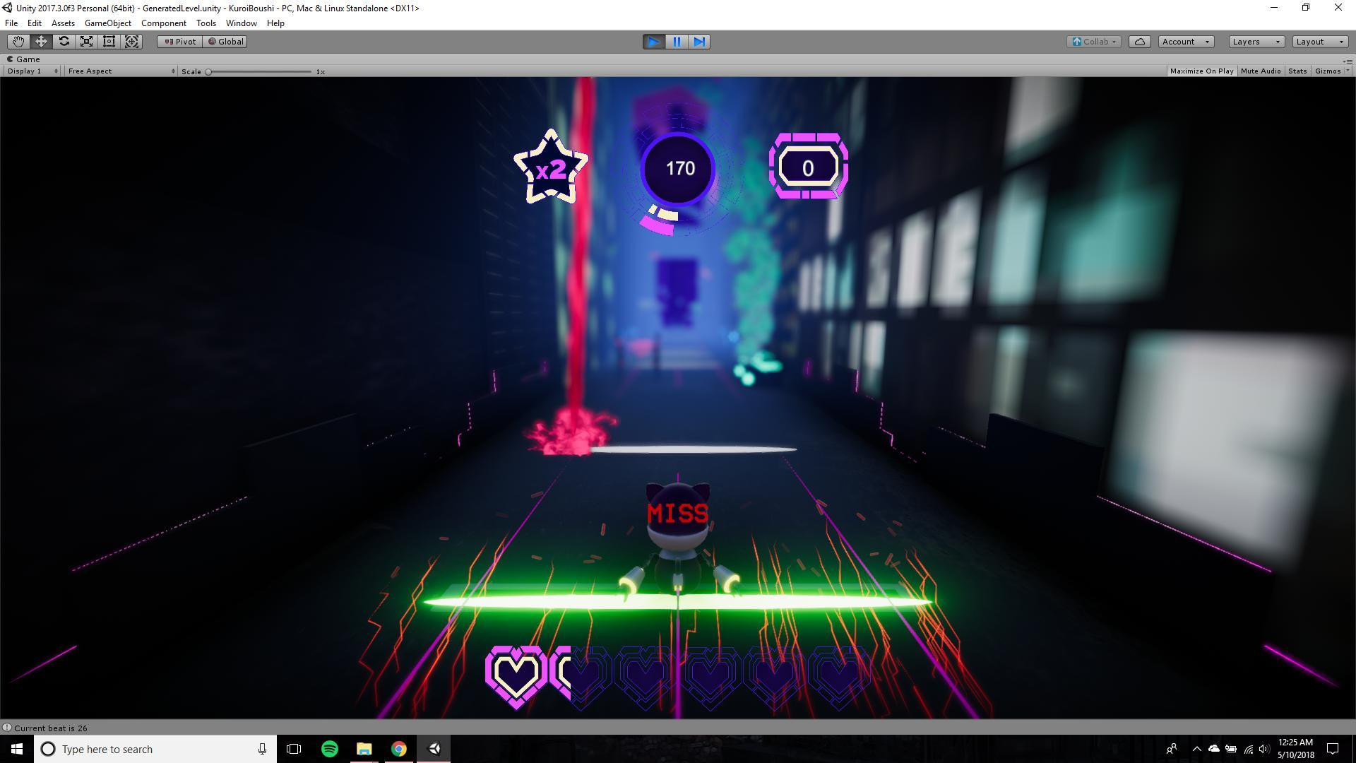Show Stats overlay in Game view

(x=1297, y=71)
